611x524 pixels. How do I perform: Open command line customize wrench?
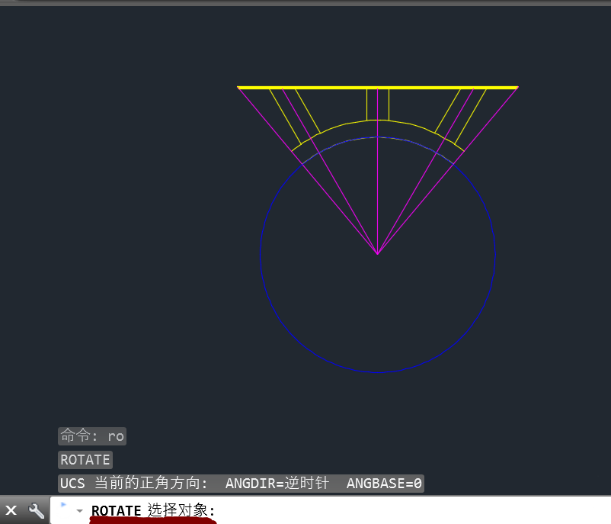tap(37, 510)
